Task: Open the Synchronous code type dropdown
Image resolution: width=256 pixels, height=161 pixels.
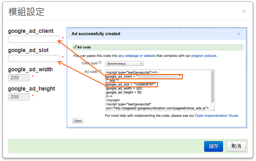Action: (x=125, y=64)
